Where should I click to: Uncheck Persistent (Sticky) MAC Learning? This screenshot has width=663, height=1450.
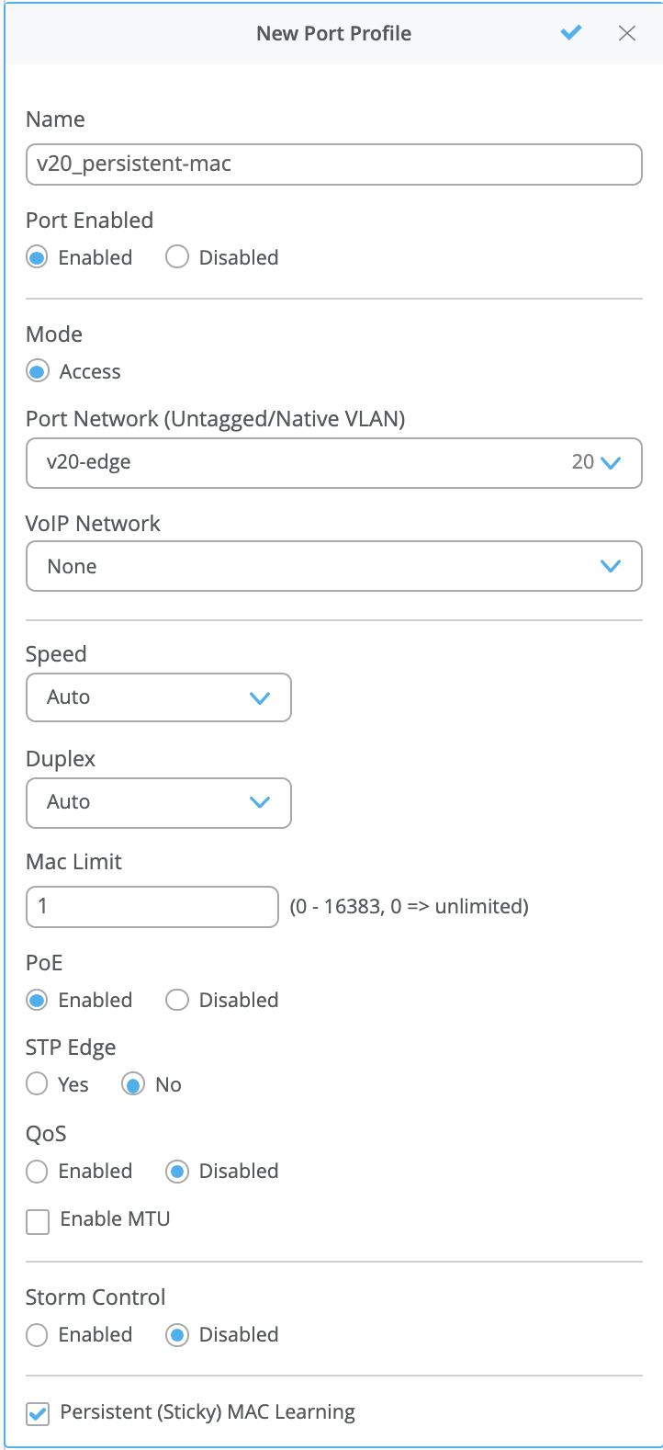click(x=38, y=1413)
